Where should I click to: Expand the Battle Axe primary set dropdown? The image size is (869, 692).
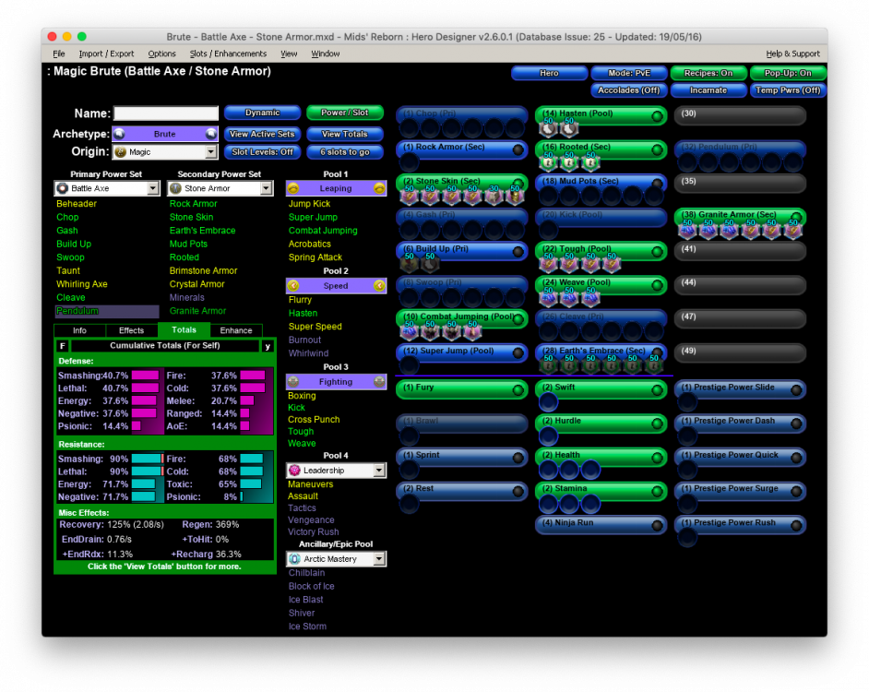tap(153, 188)
